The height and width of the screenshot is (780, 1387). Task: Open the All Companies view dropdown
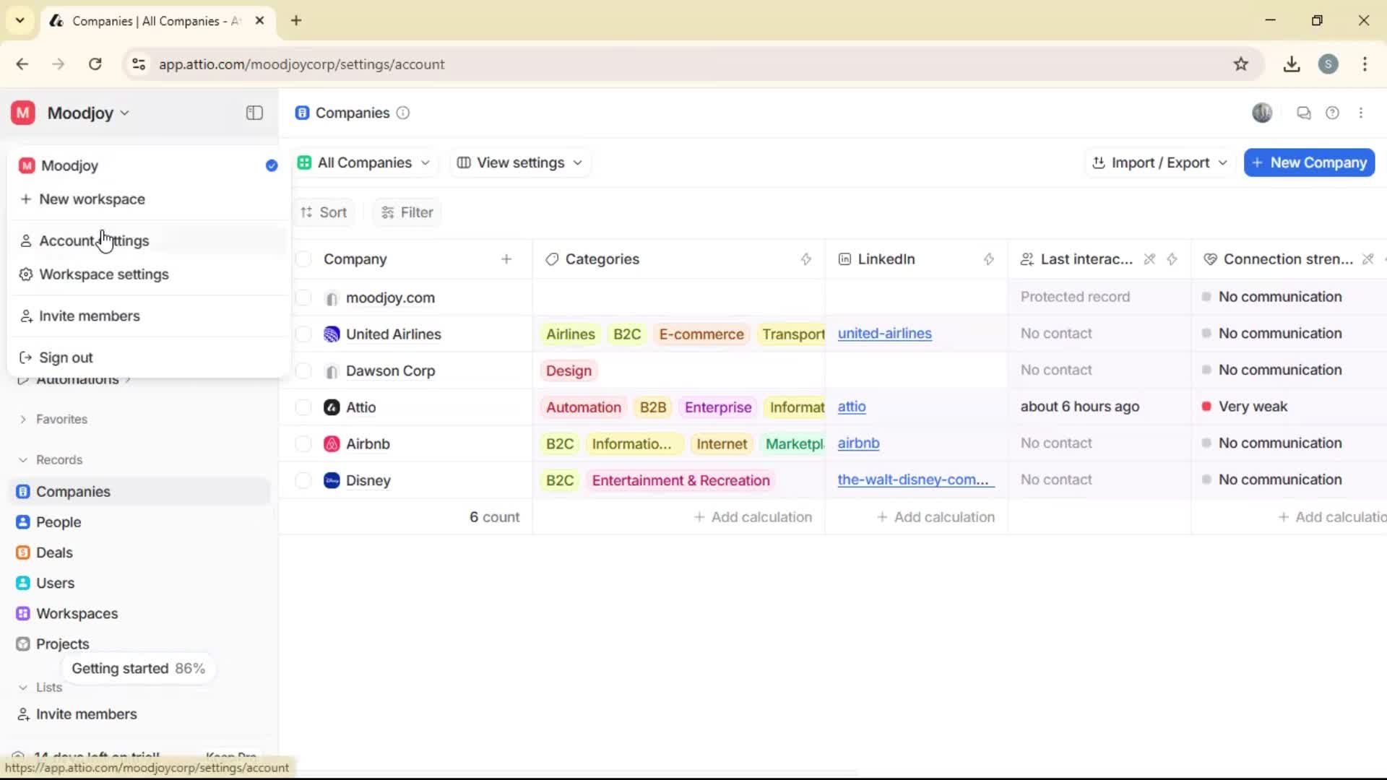[364, 162]
